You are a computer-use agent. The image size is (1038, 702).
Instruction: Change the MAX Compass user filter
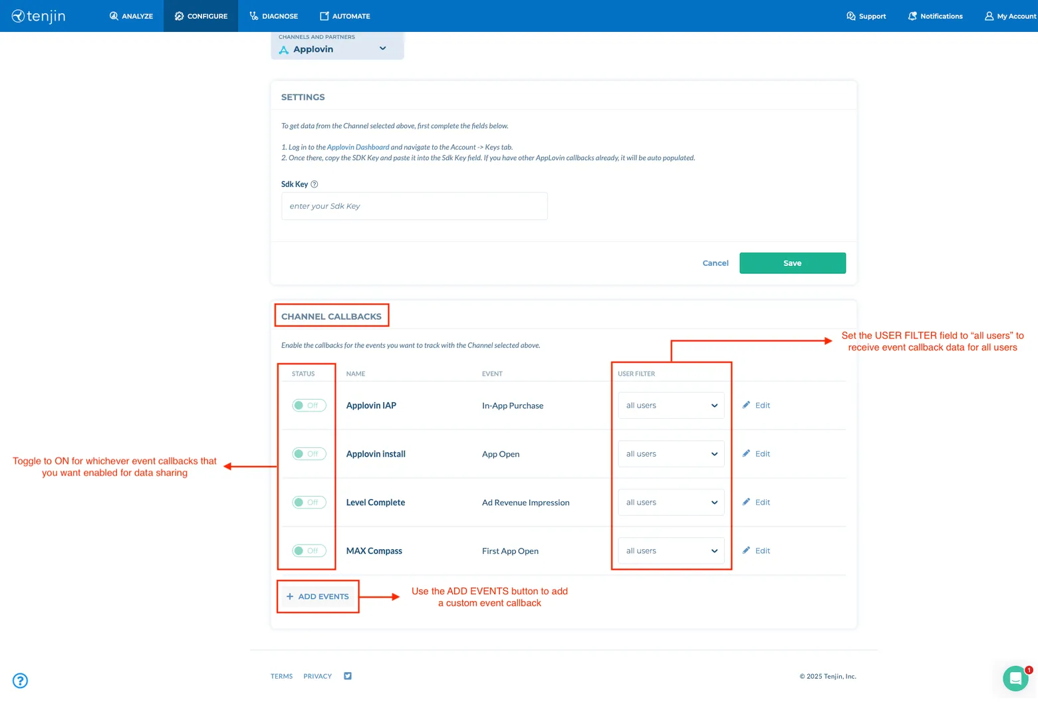coord(670,550)
